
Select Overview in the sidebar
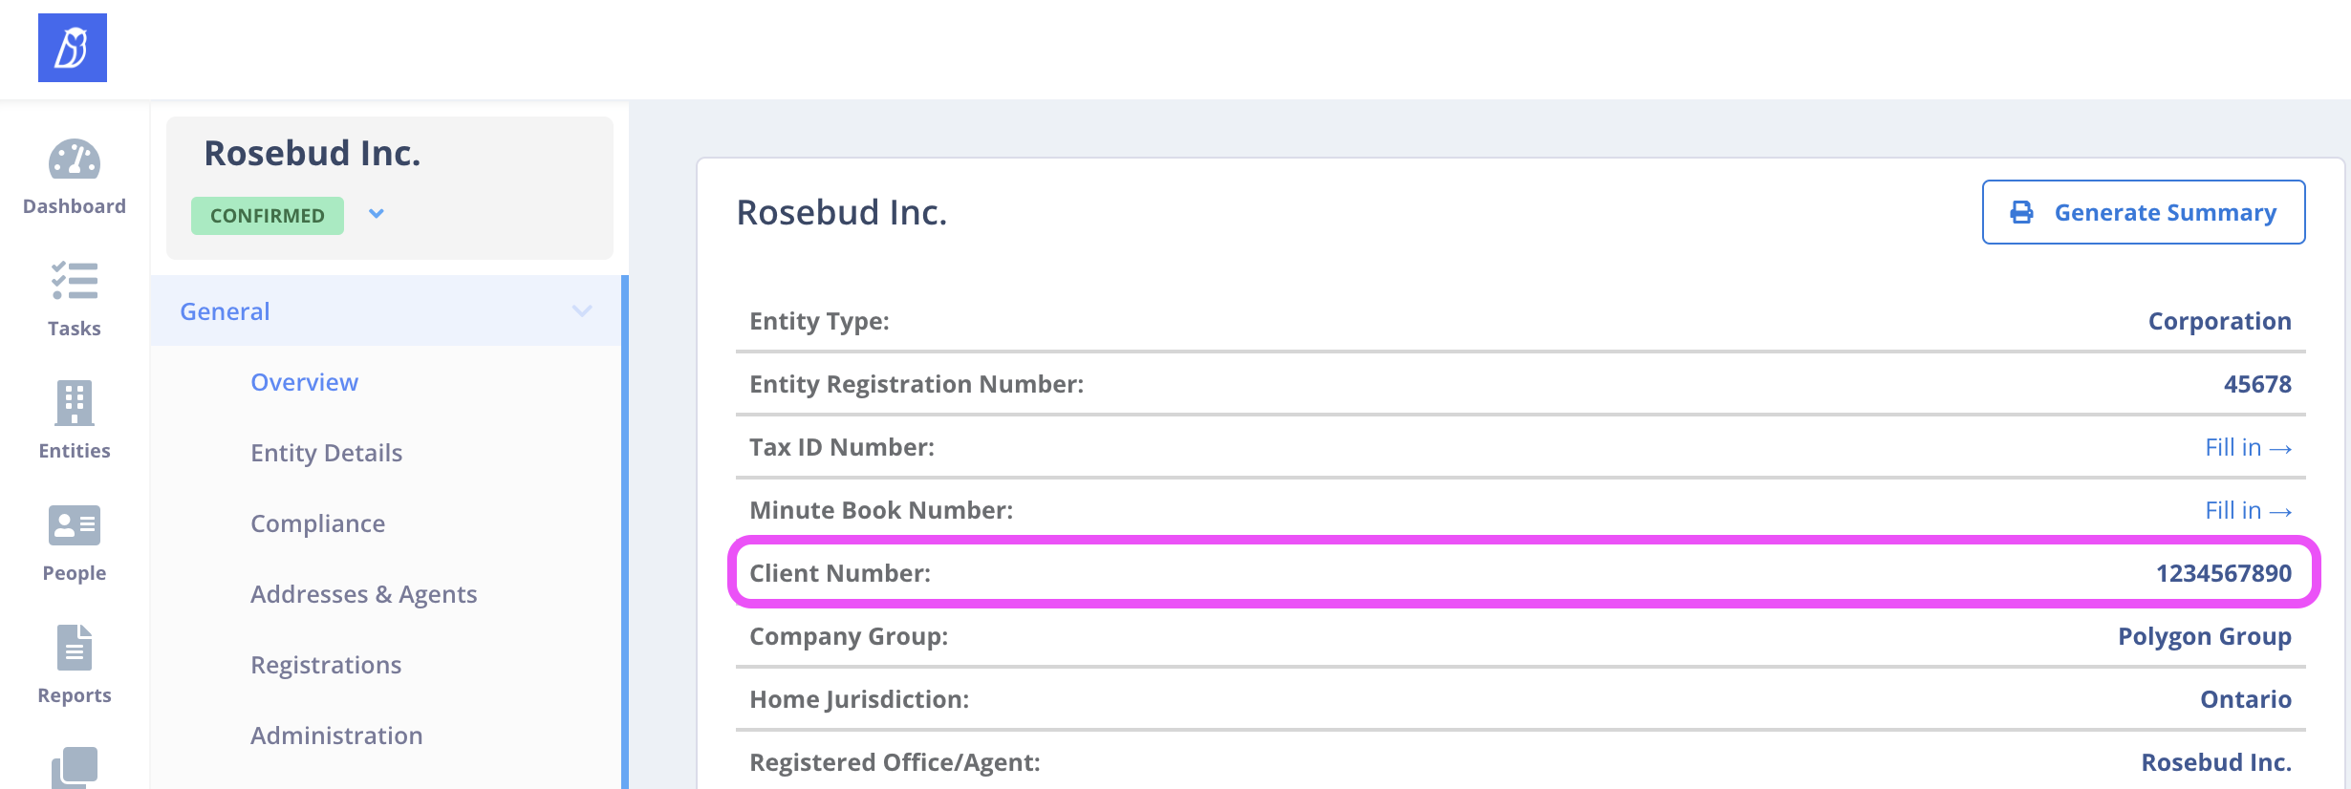point(304,382)
